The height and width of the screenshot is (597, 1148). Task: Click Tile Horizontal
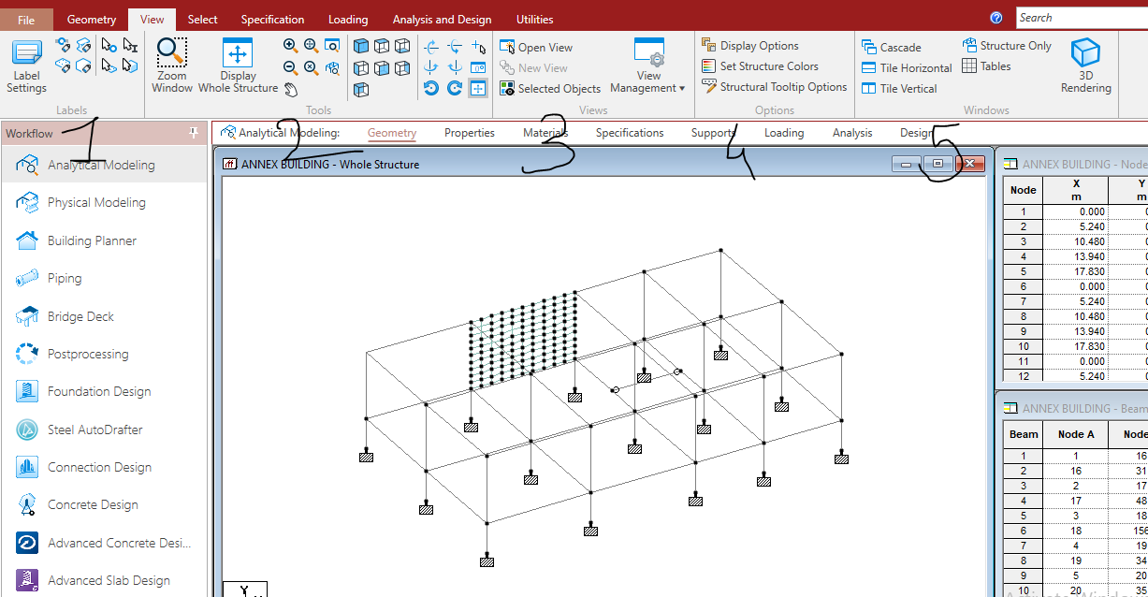[906, 66]
